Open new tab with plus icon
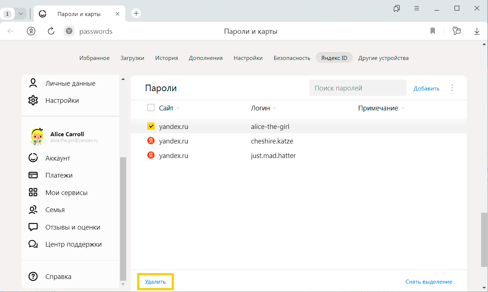 click(x=136, y=13)
